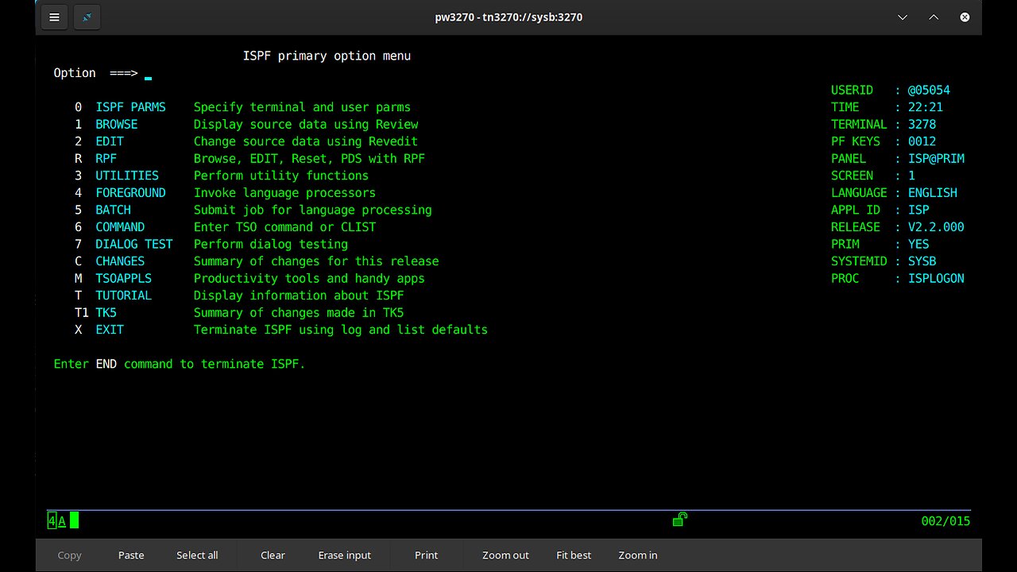Select the RPF menu option

106,159
